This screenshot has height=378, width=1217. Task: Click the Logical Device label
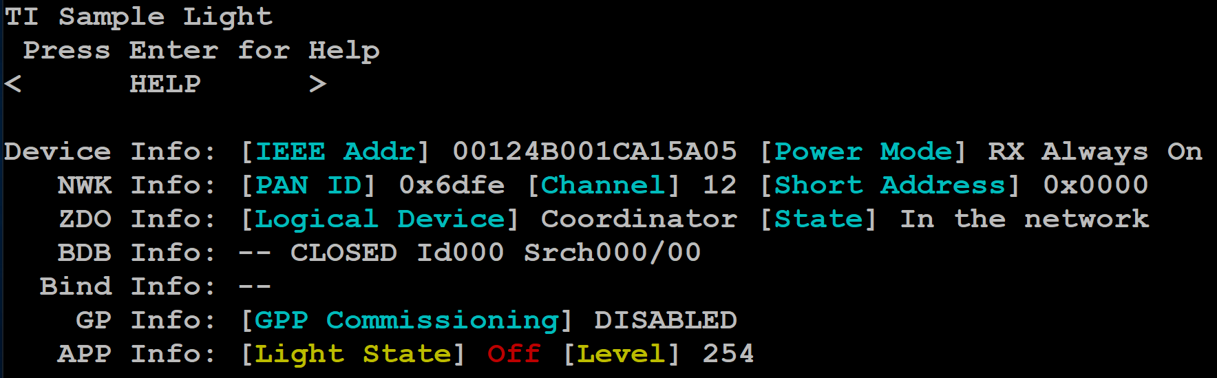pyautogui.click(x=380, y=219)
